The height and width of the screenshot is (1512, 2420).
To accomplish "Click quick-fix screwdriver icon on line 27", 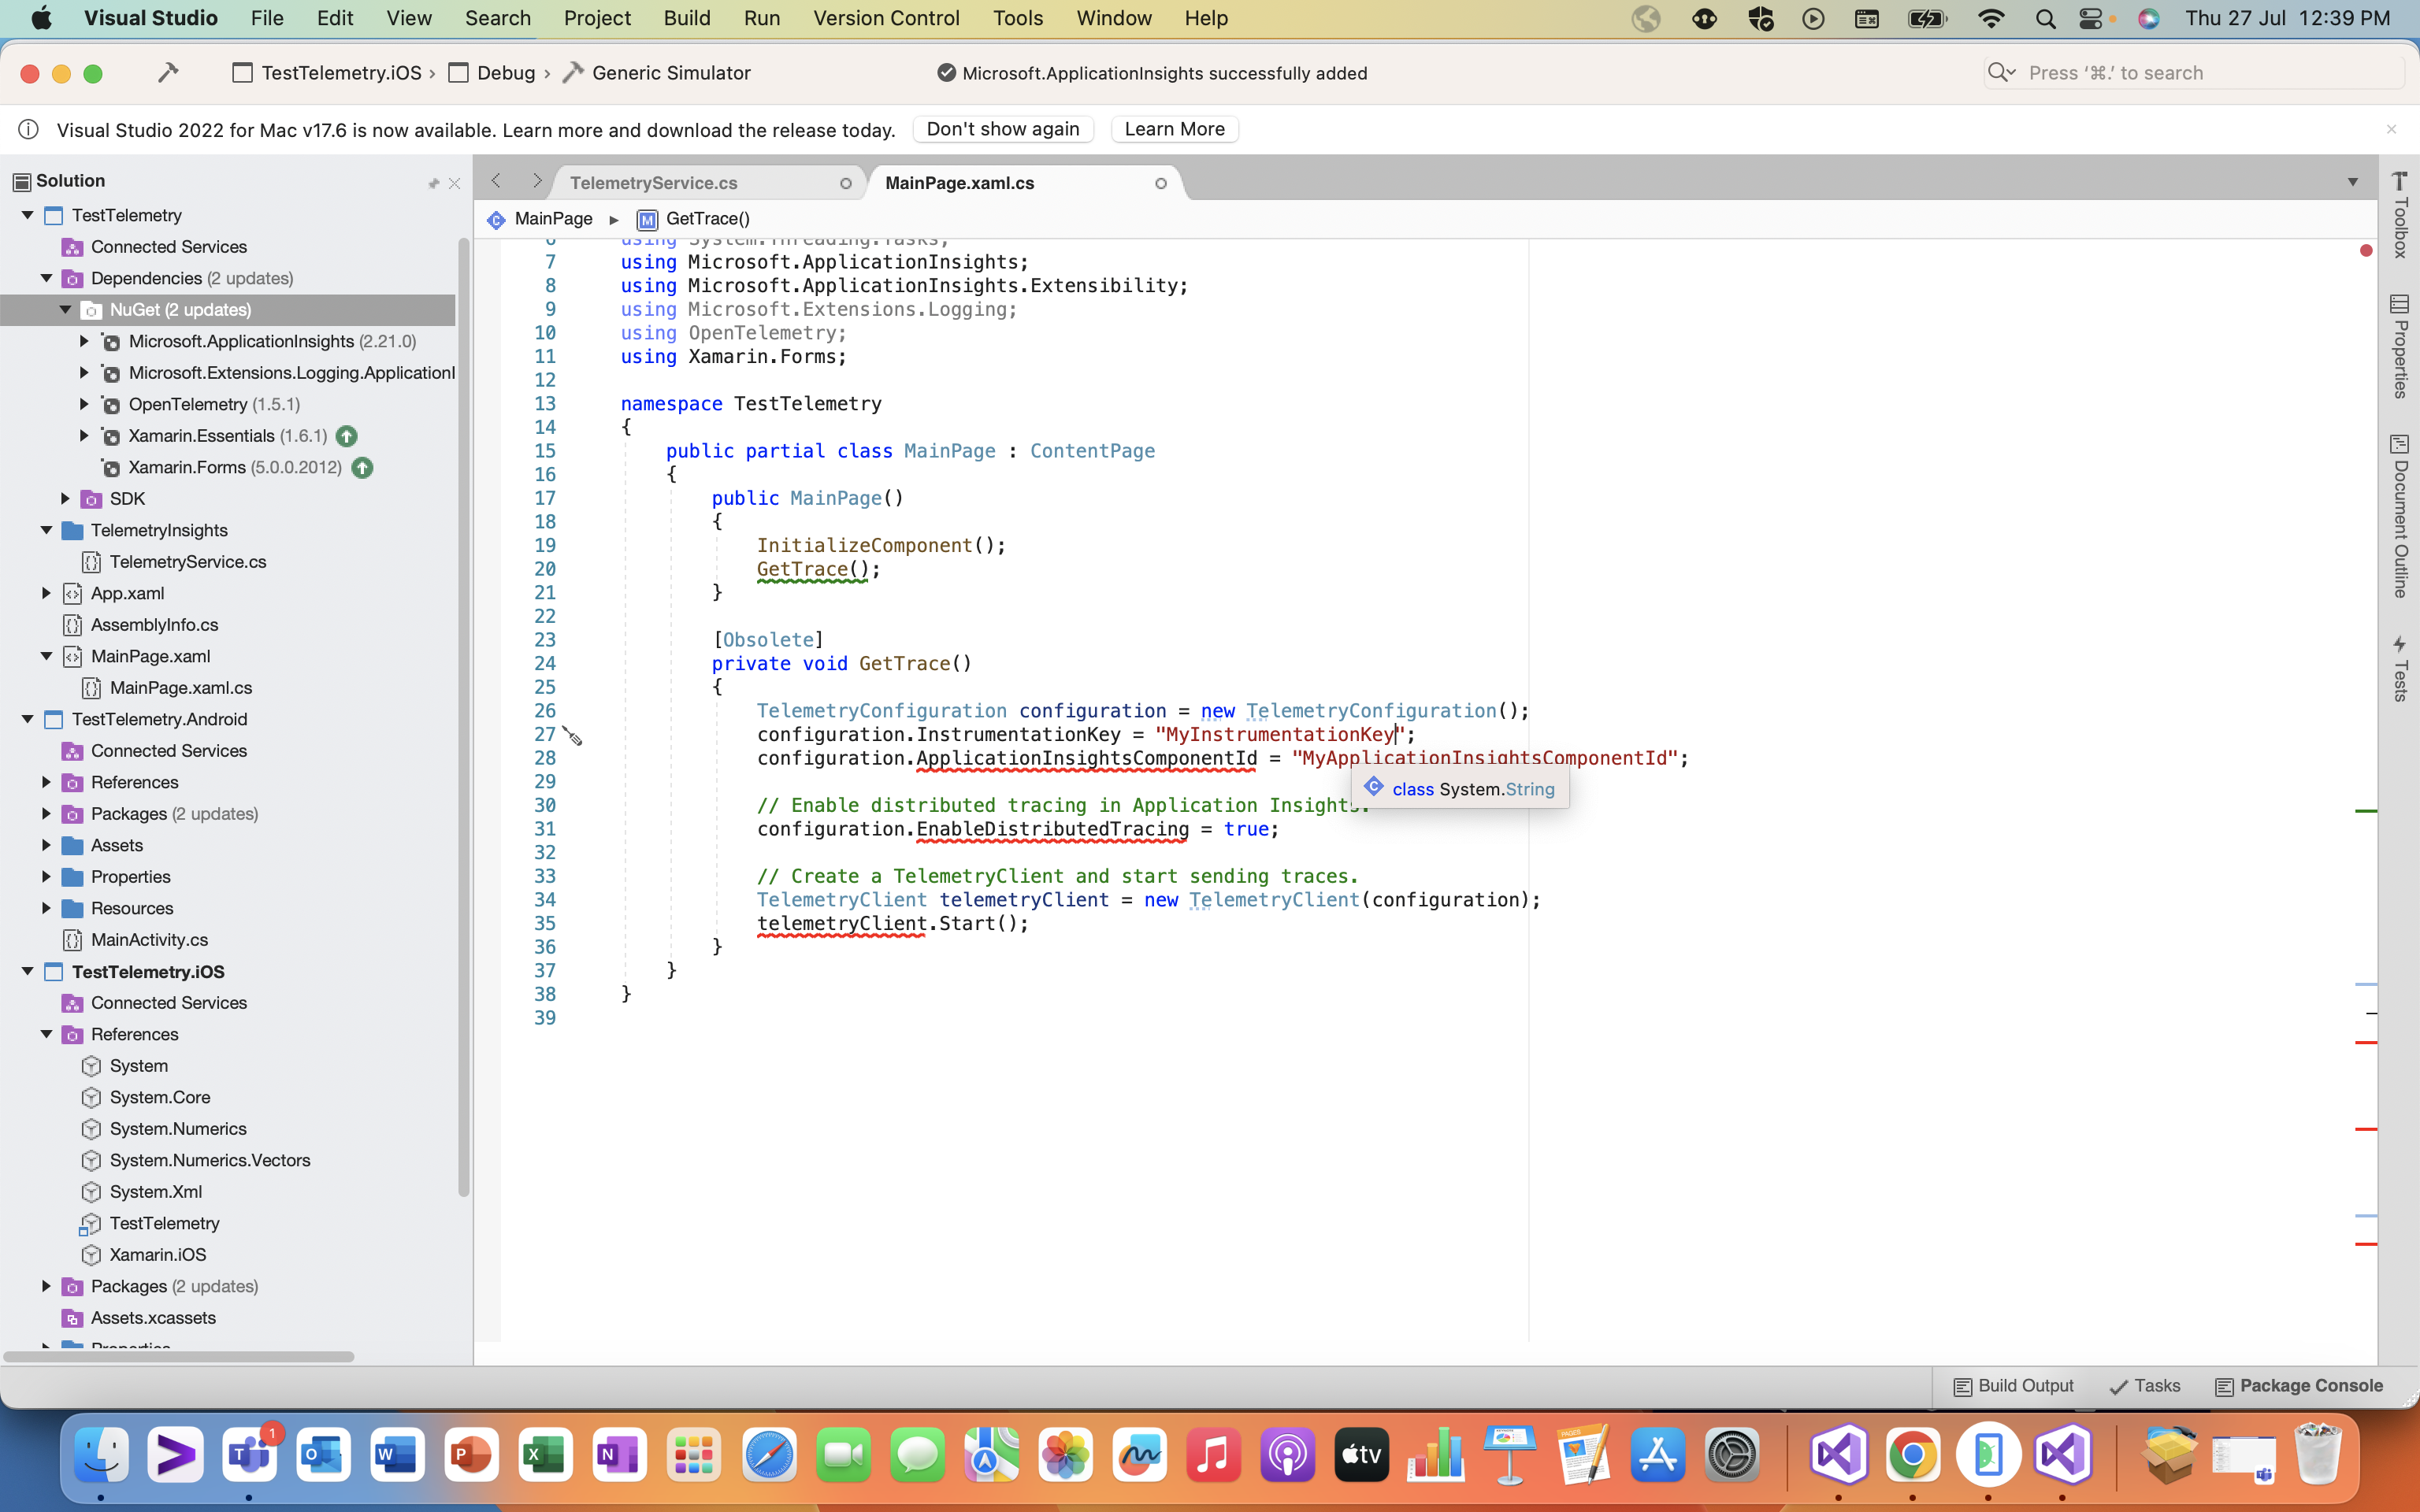I will tap(572, 736).
